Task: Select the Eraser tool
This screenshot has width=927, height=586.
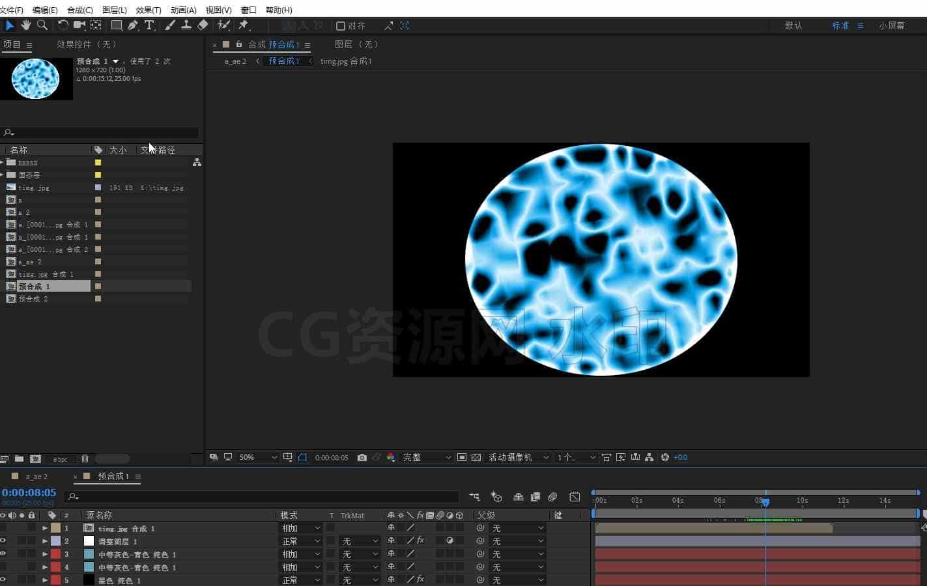Action: point(203,25)
